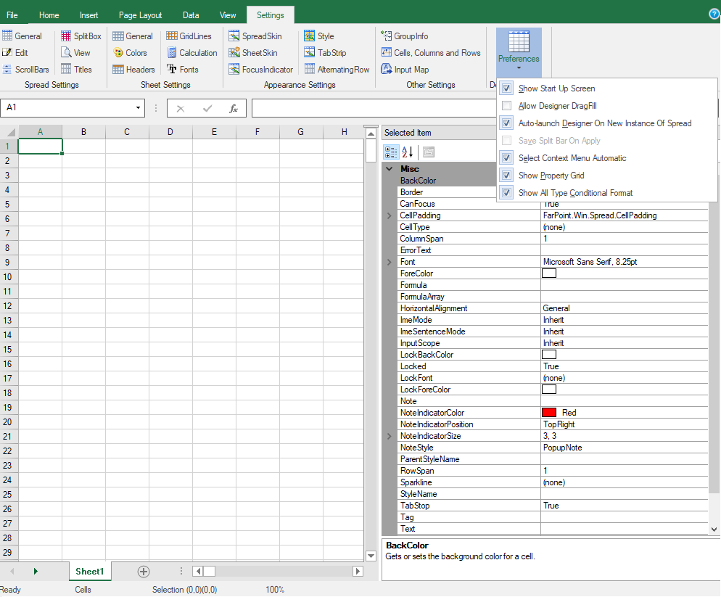Toggle Show Property Grid option
Viewport: 721px width, 597px height.
pos(507,176)
